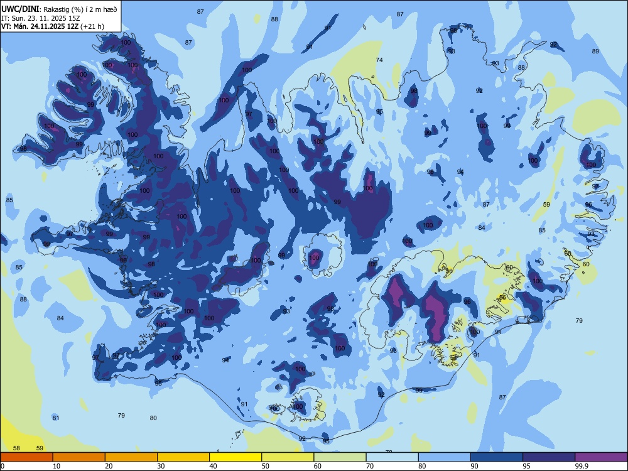Image resolution: width=628 pixels, height=471 pixels.
Task: Click the legend scale label '10'
Action: click(x=57, y=466)
